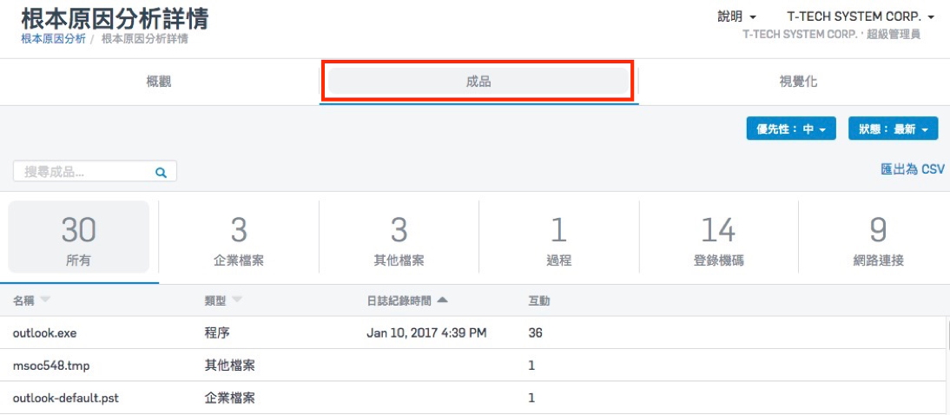
Task: Filter by 企業檔案 count tile
Action: 239,237
